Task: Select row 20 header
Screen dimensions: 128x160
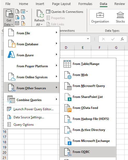Action: pyautogui.click(x=4, y=153)
